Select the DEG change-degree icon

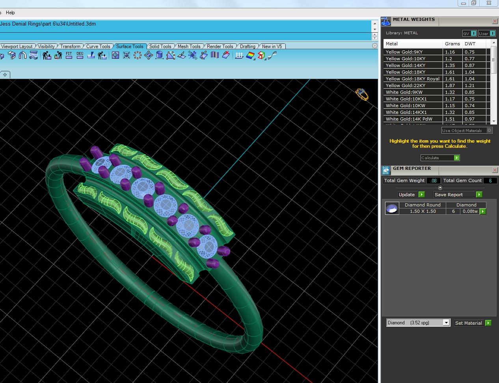pyautogui.click(x=80, y=56)
